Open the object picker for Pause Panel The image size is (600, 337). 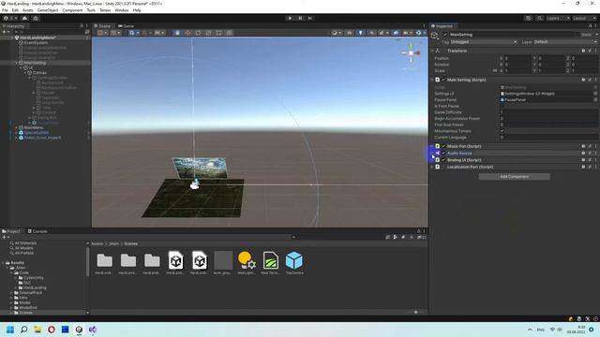(x=595, y=100)
